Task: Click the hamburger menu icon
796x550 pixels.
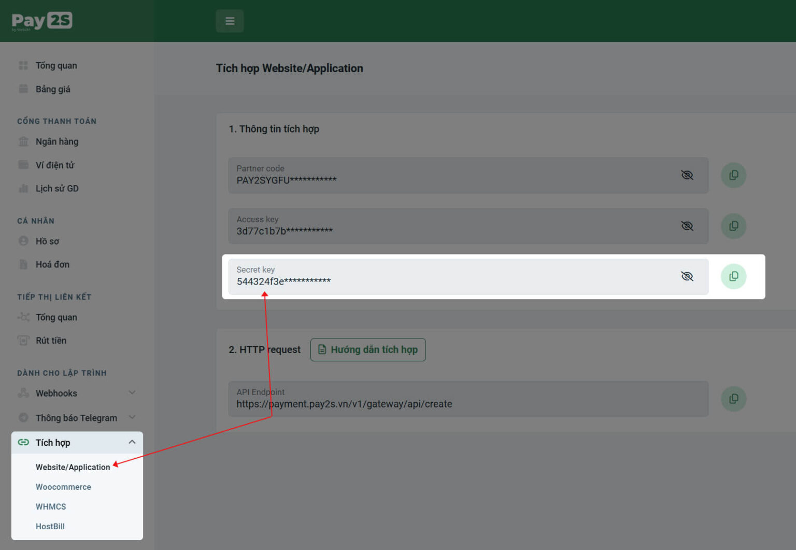Action: click(x=230, y=21)
